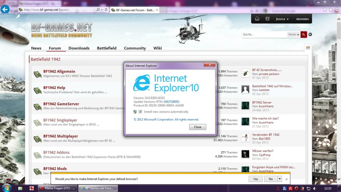Click the small panel icon above forum list
Viewport: 341px width, 192px height.
(308, 48)
